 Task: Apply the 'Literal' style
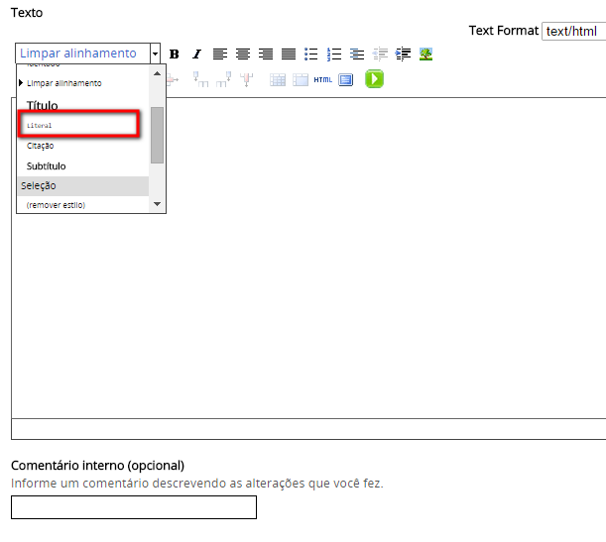click(39, 125)
